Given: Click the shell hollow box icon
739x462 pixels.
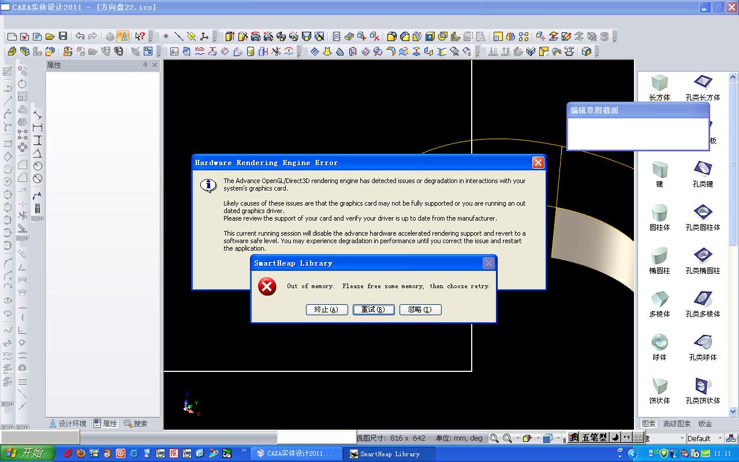Looking at the screenshot, I should pyautogui.click(x=429, y=36).
